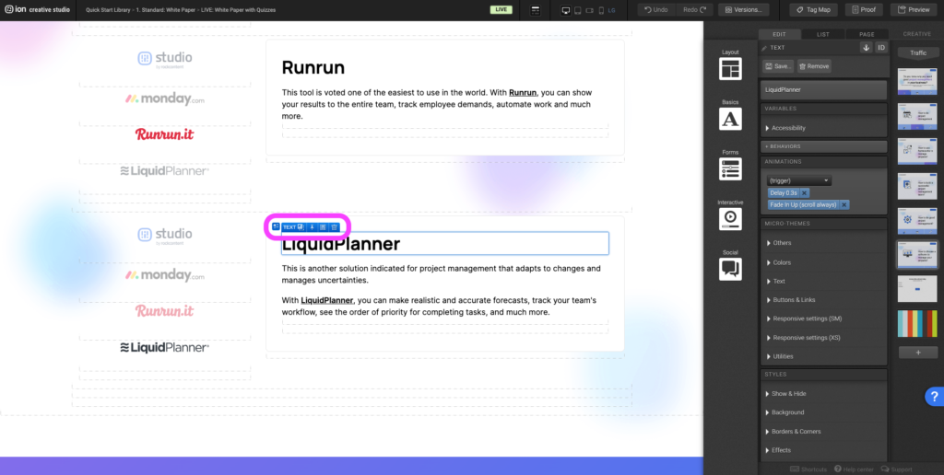Screen dimensions: 944x475
Task: Open the animation trigger dropdown
Action: (x=799, y=180)
